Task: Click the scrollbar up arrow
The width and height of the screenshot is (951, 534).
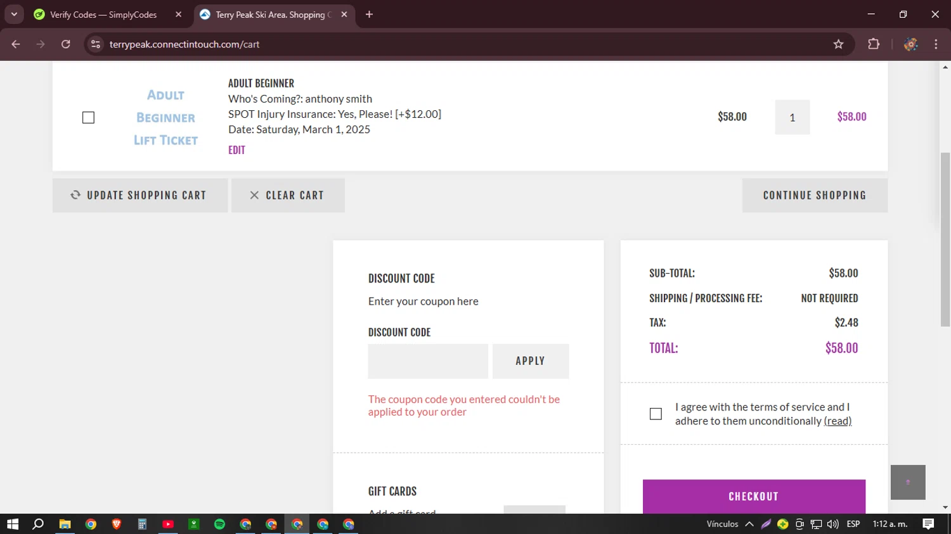Action: point(945,67)
